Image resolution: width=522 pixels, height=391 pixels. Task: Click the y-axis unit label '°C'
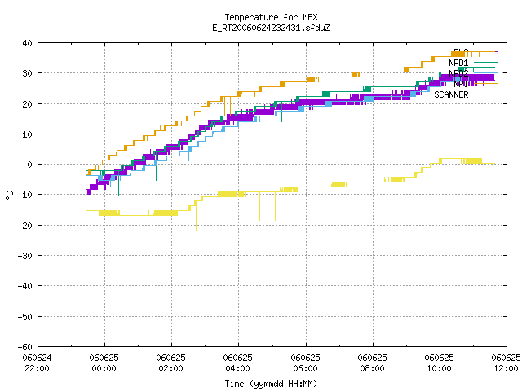(9, 195)
